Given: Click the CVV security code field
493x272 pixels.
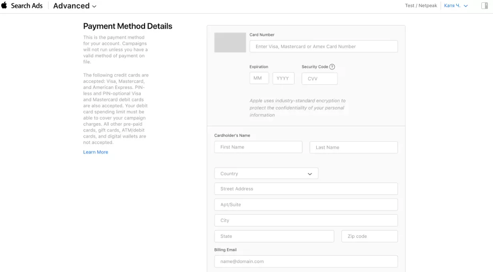Looking at the screenshot, I should tap(319, 79).
